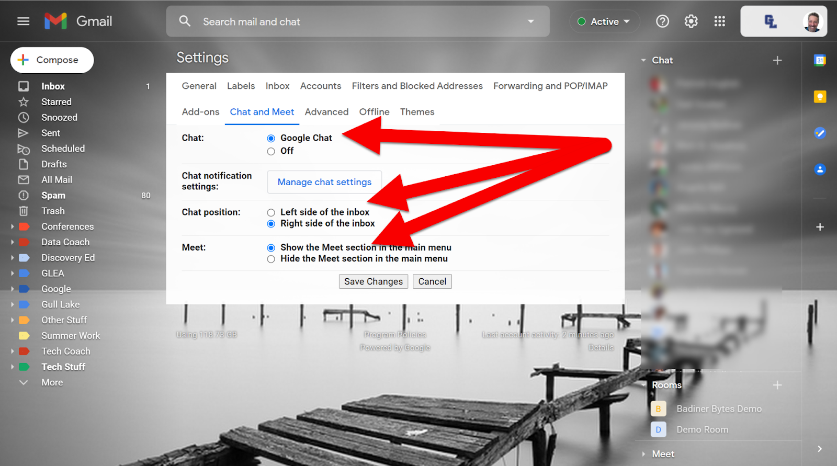Expand the Discovery Ed label
This screenshot has width=837, height=466.
(x=13, y=258)
